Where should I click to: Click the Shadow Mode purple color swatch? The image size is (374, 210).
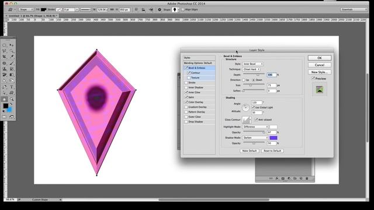click(x=273, y=138)
